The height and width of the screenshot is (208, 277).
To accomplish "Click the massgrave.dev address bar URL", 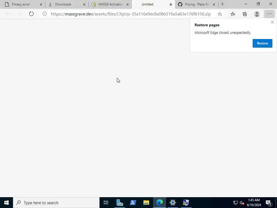I will (x=131, y=14).
